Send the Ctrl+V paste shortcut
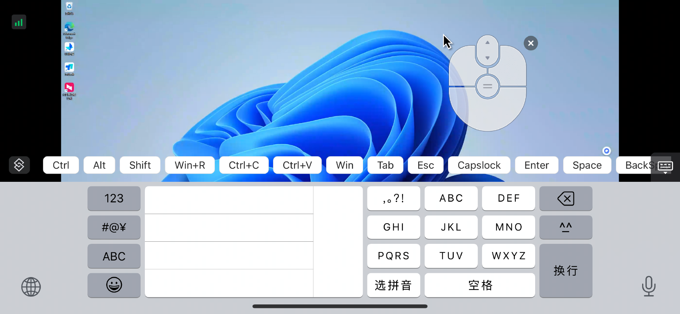 coord(297,165)
